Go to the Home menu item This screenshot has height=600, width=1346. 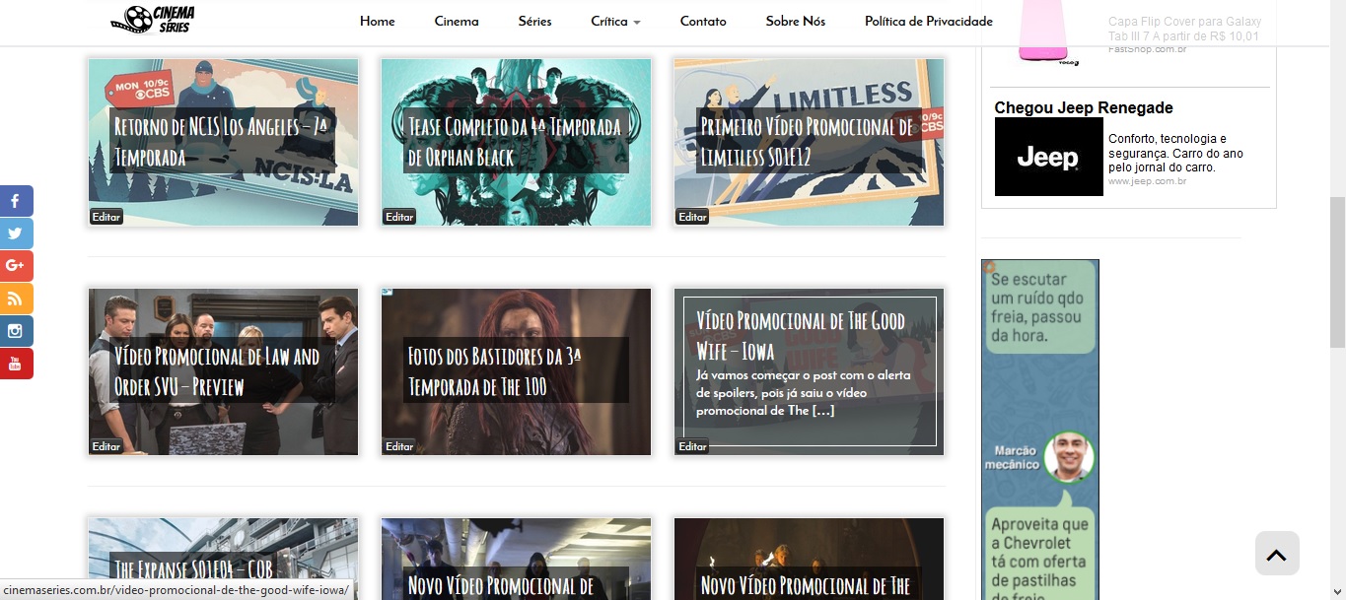[x=377, y=22]
